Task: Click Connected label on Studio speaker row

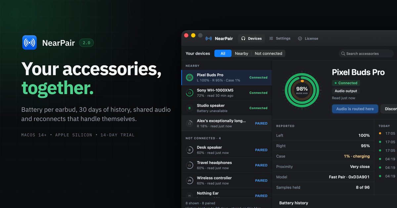Action: click(258, 108)
